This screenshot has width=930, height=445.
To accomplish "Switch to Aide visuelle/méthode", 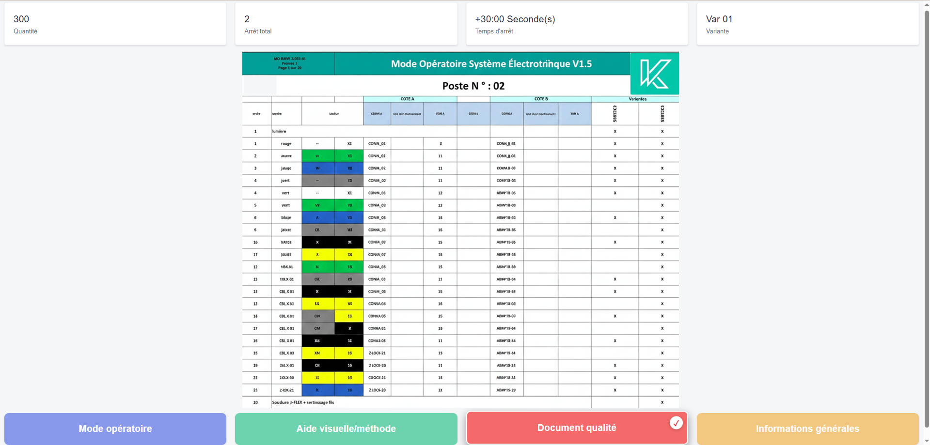I will 346,429.
